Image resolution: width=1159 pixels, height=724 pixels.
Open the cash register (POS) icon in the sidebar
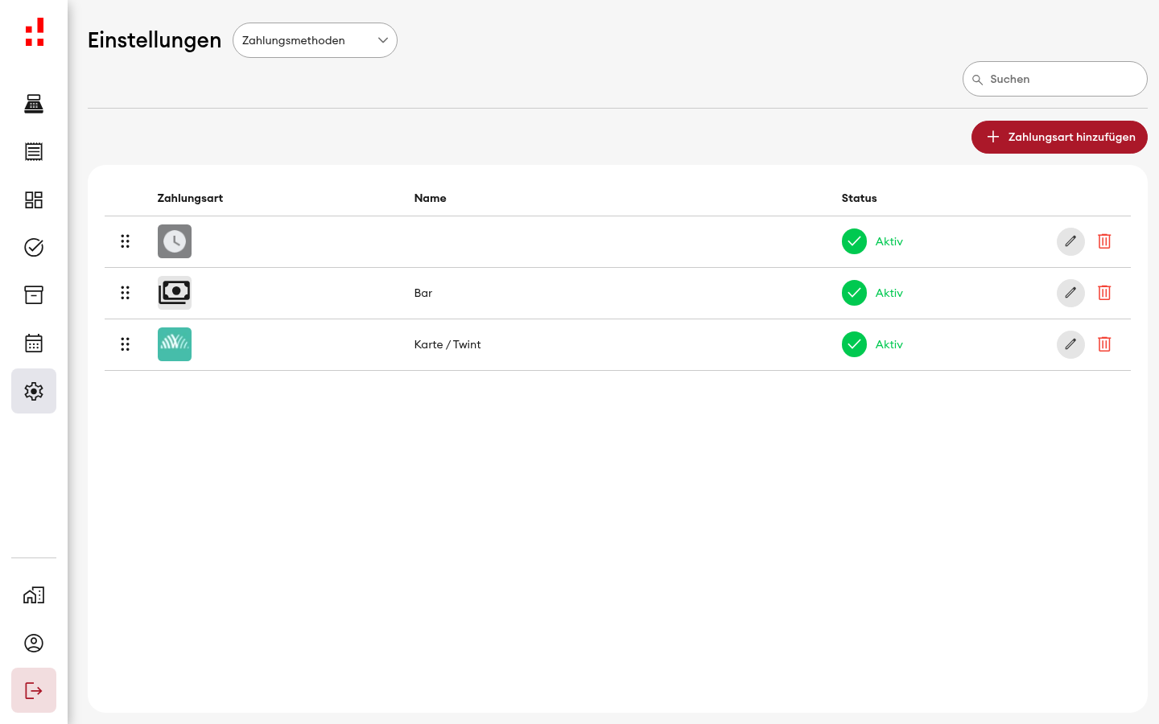coord(34,104)
